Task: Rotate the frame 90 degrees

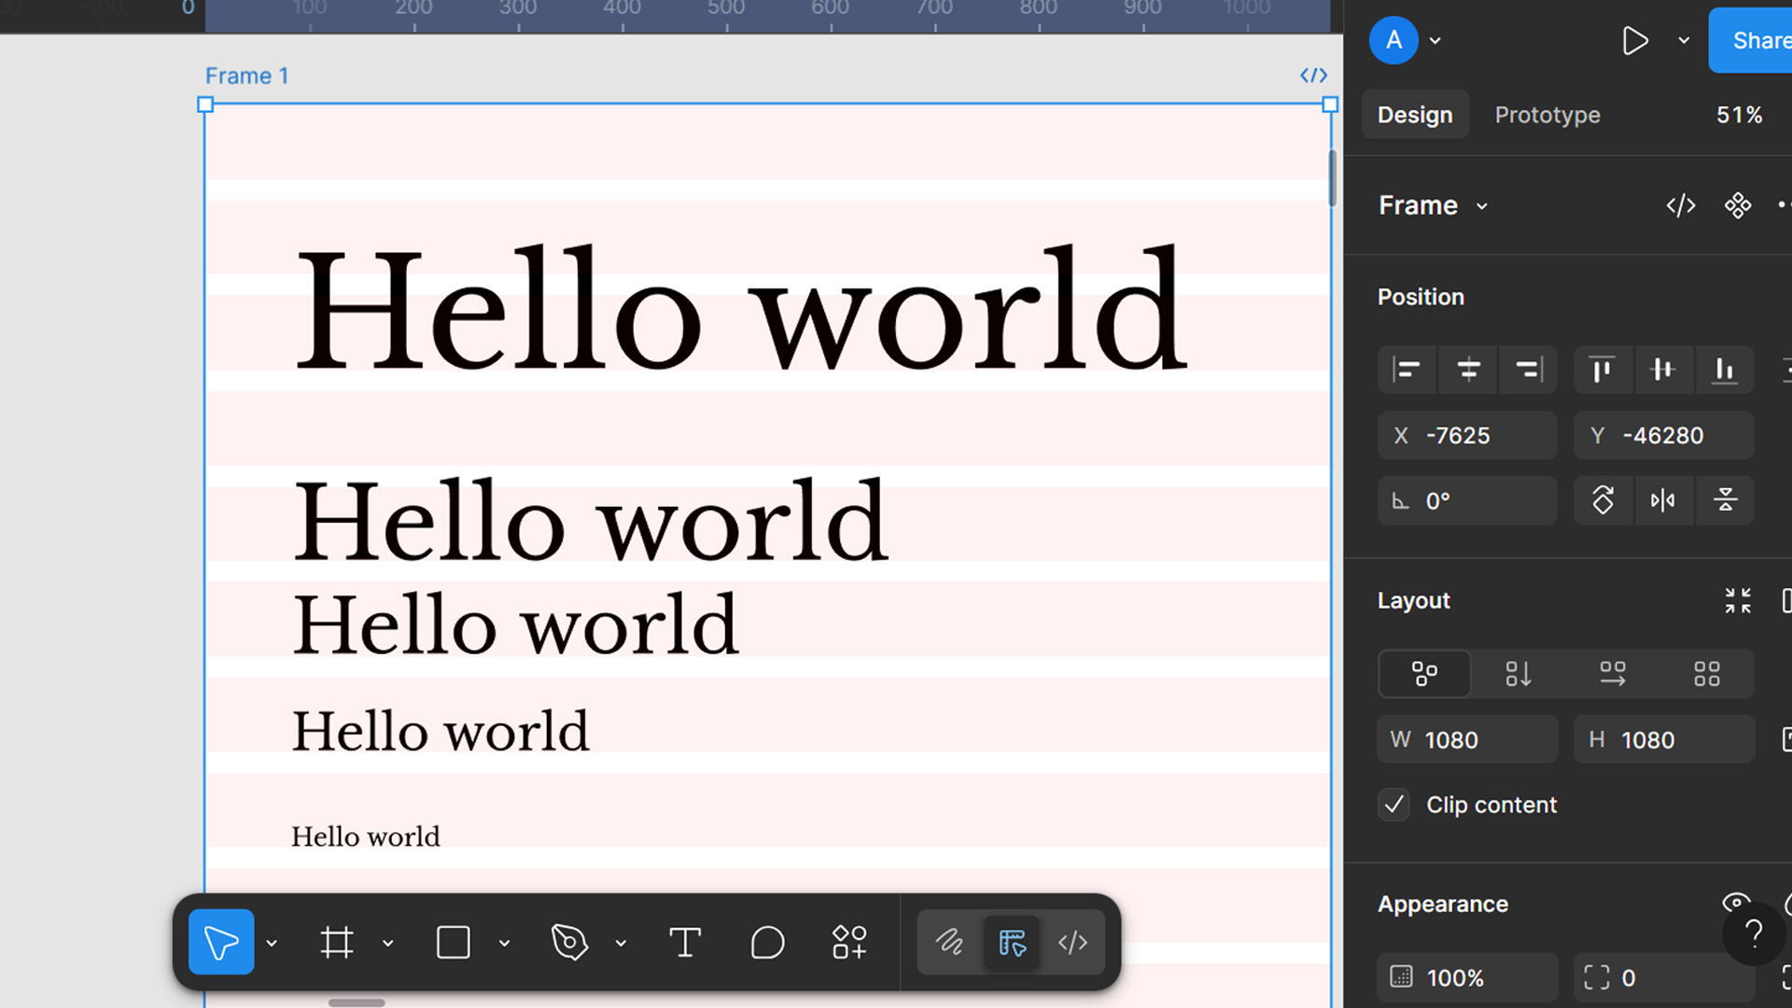Action: (x=1603, y=500)
